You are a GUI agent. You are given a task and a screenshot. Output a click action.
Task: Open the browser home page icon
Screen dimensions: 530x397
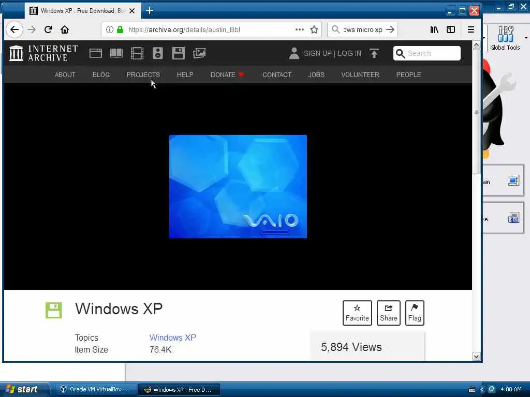[65, 29]
